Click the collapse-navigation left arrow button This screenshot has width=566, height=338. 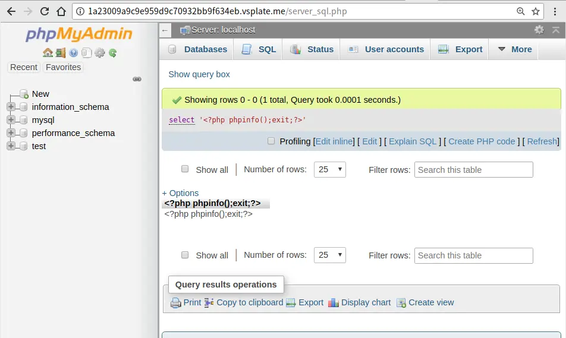[x=165, y=30]
